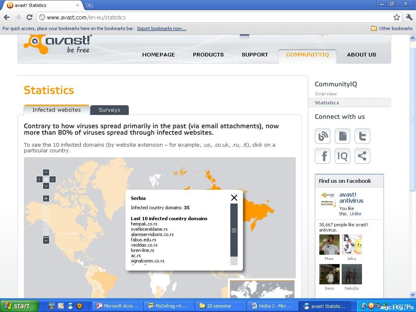
Task: Open the SUPPORT menu item
Action: [255, 55]
